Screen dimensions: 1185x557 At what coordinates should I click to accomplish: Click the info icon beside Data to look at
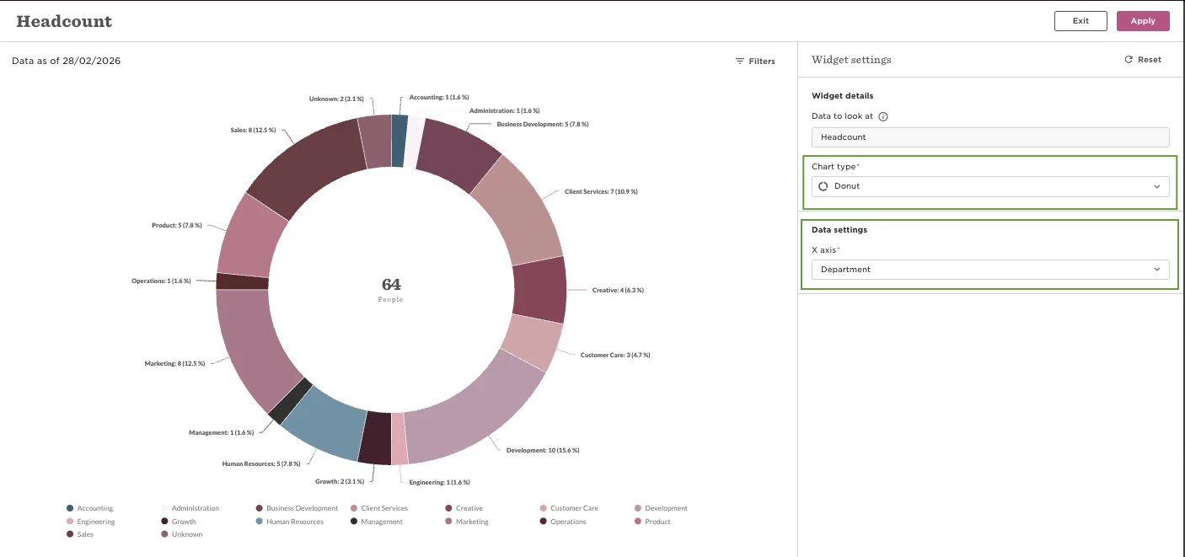tap(883, 117)
